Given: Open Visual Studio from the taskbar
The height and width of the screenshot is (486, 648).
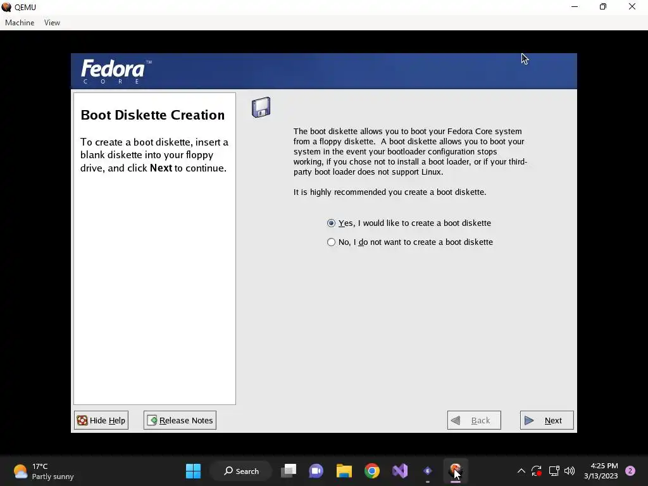Looking at the screenshot, I should click(400, 471).
